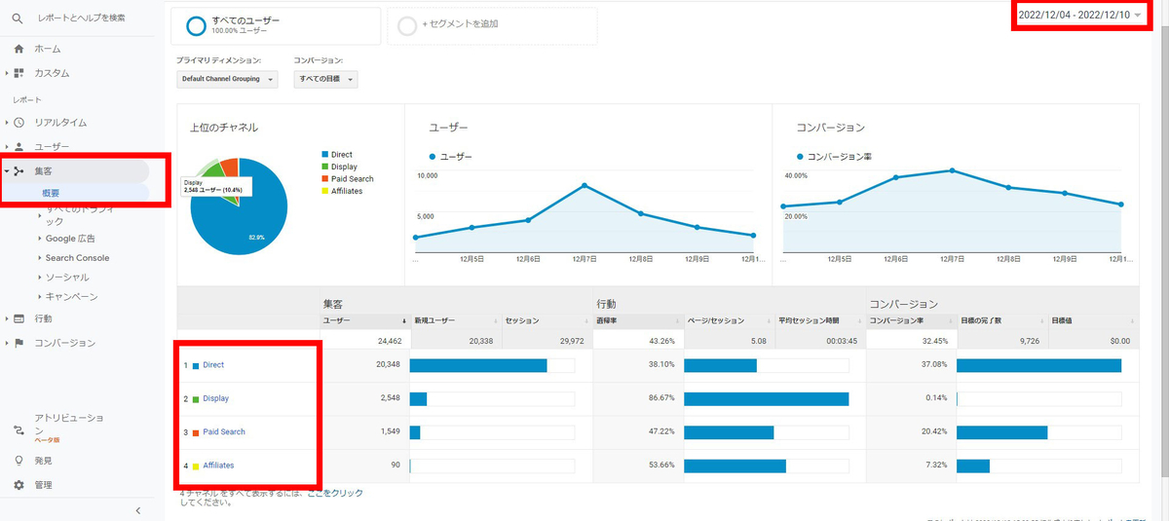This screenshot has width=1169, height=521.
Task: Collapse the sidebar with the chevron arrow
Action: pyautogui.click(x=137, y=510)
